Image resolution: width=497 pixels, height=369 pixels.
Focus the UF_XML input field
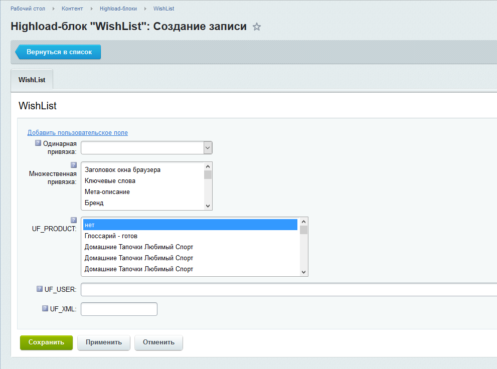pos(119,309)
